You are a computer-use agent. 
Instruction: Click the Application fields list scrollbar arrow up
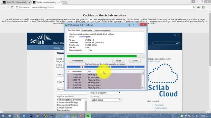pyautogui.click(x=86, y=100)
